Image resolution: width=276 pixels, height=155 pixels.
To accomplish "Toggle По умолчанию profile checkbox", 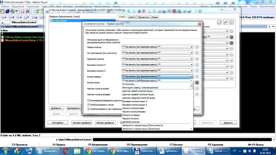I will click(x=50, y=21).
